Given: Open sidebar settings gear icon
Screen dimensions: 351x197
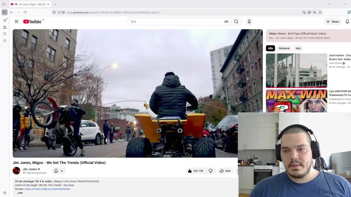Looking at the screenshot, I should (x=5, y=193).
